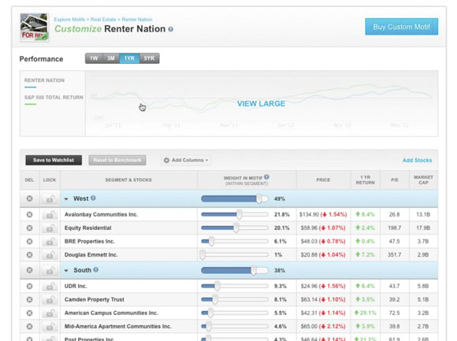Toggle lock for BRE Properties Inc.
This screenshot has width=457, height=341.
click(50, 242)
